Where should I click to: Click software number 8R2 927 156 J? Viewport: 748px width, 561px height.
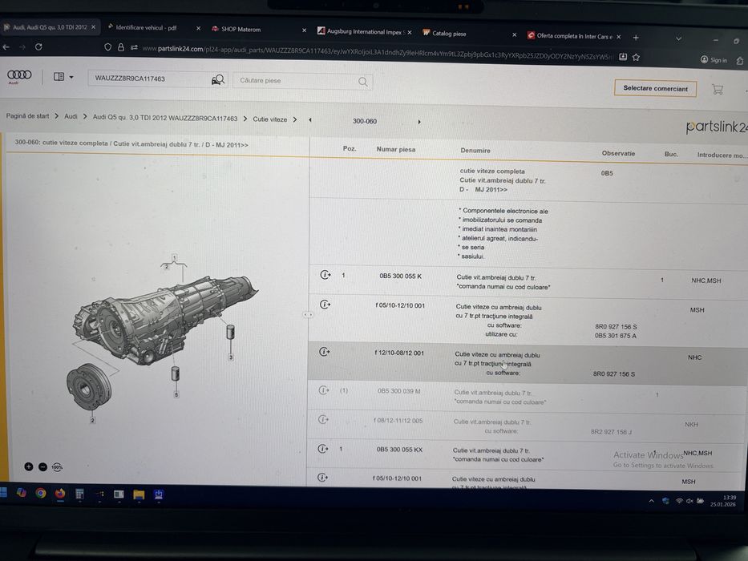pyautogui.click(x=611, y=432)
